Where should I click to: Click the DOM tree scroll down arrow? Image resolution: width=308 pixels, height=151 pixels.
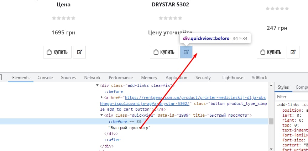[x=271, y=149]
